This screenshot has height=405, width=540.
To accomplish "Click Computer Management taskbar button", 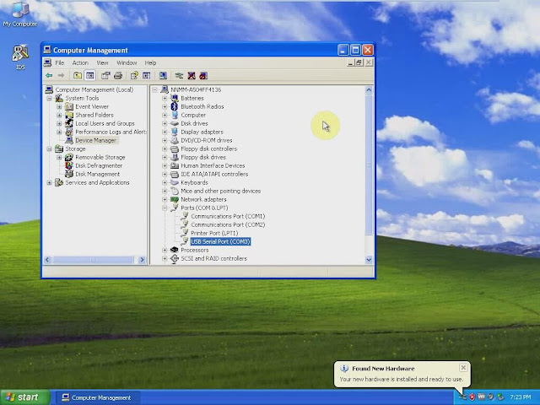I will pos(98,397).
